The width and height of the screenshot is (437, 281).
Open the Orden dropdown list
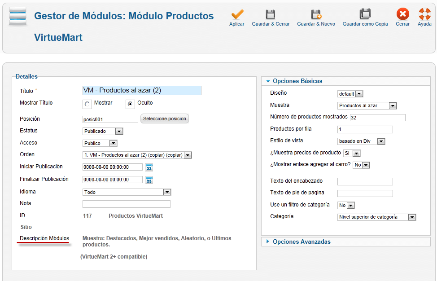pyautogui.click(x=137, y=155)
